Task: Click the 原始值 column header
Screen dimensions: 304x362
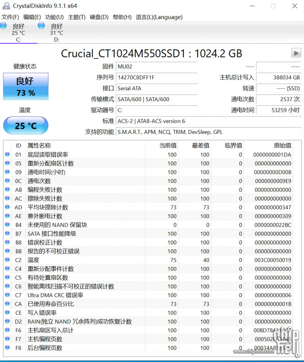Action: [x=268, y=145]
